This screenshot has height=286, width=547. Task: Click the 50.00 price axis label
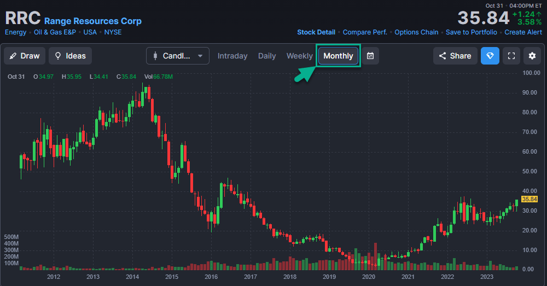coord(529,171)
